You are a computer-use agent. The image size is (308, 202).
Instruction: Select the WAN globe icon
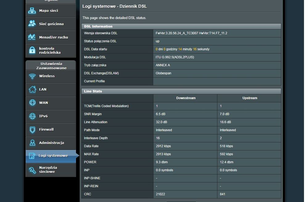pyautogui.click(x=32, y=103)
